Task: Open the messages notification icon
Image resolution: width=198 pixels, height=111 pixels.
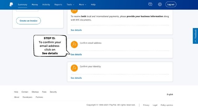Action: point(150,4)
